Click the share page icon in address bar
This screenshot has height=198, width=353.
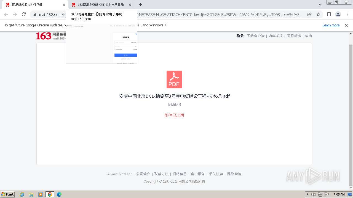coord(309,14)
